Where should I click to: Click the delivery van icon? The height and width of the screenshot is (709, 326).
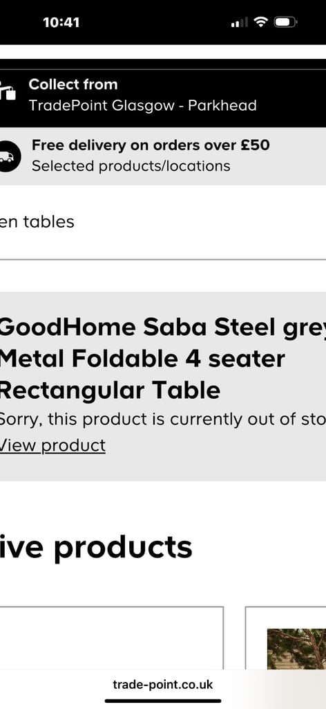point(9,156)
